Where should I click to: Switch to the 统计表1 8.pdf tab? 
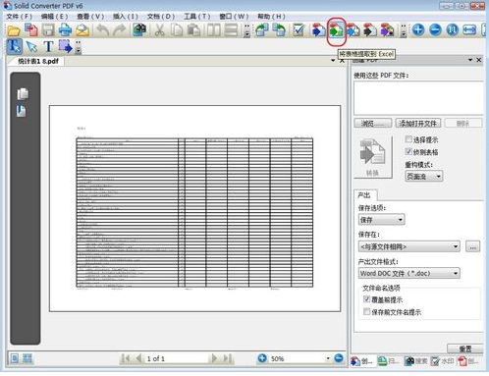[38, 61]
